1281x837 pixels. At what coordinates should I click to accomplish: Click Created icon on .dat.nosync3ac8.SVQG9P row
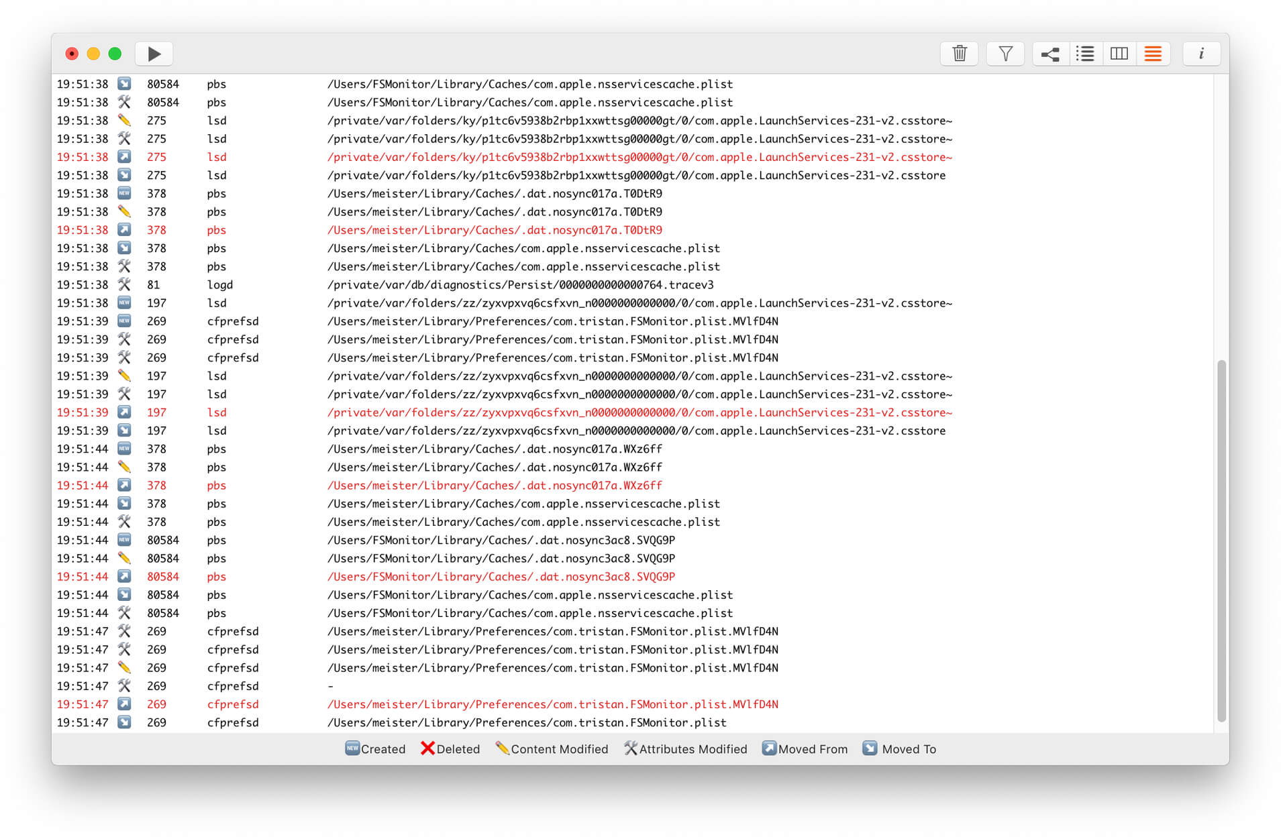pos(124,540)
